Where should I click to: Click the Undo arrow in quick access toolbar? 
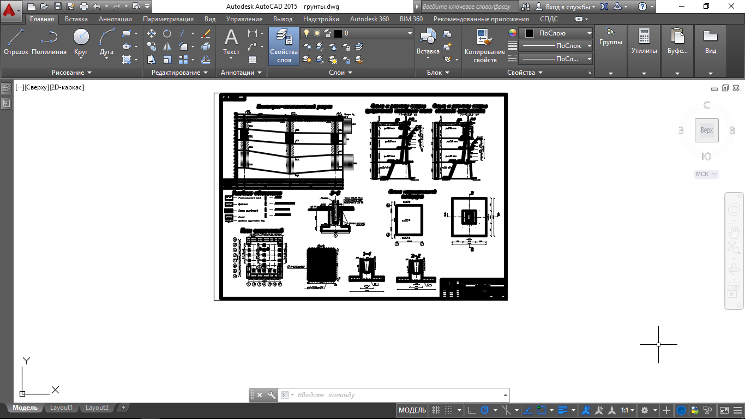pos(97,7)
